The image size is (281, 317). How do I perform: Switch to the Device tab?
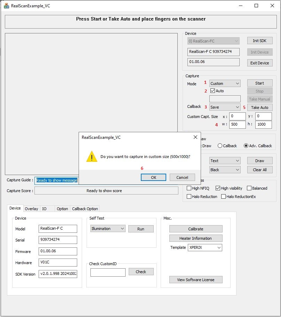coord(15,208)
